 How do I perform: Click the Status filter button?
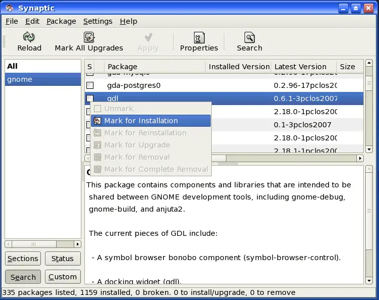(63, 259)
